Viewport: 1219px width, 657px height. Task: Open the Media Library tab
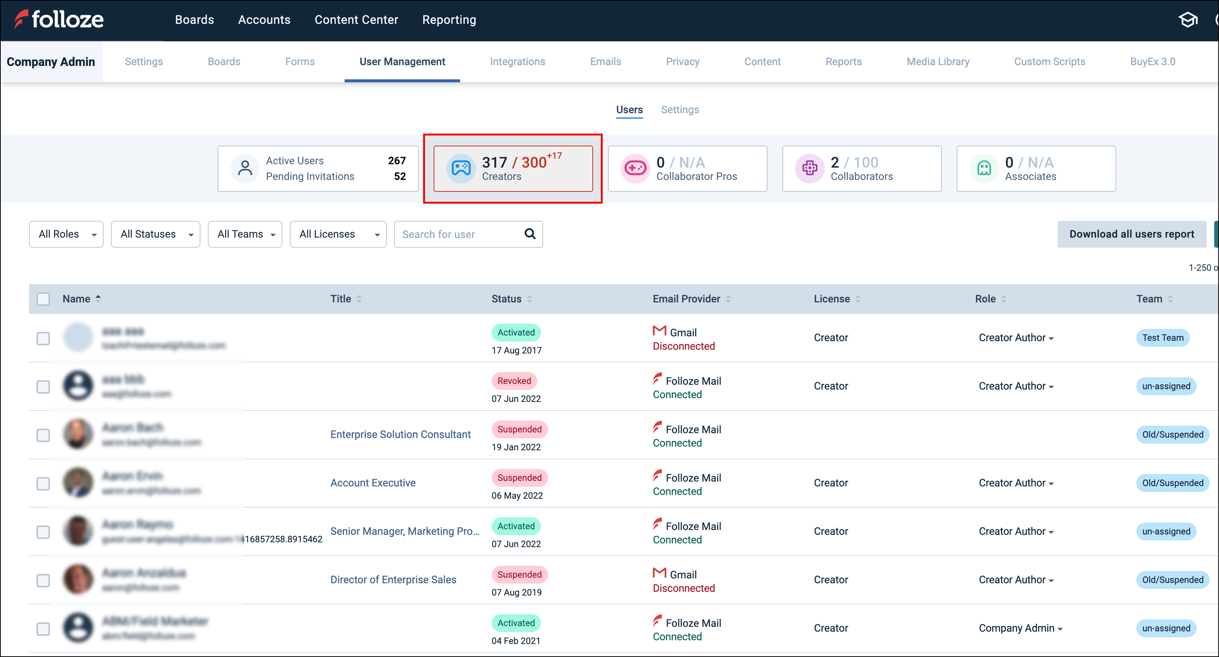point(938,61)
